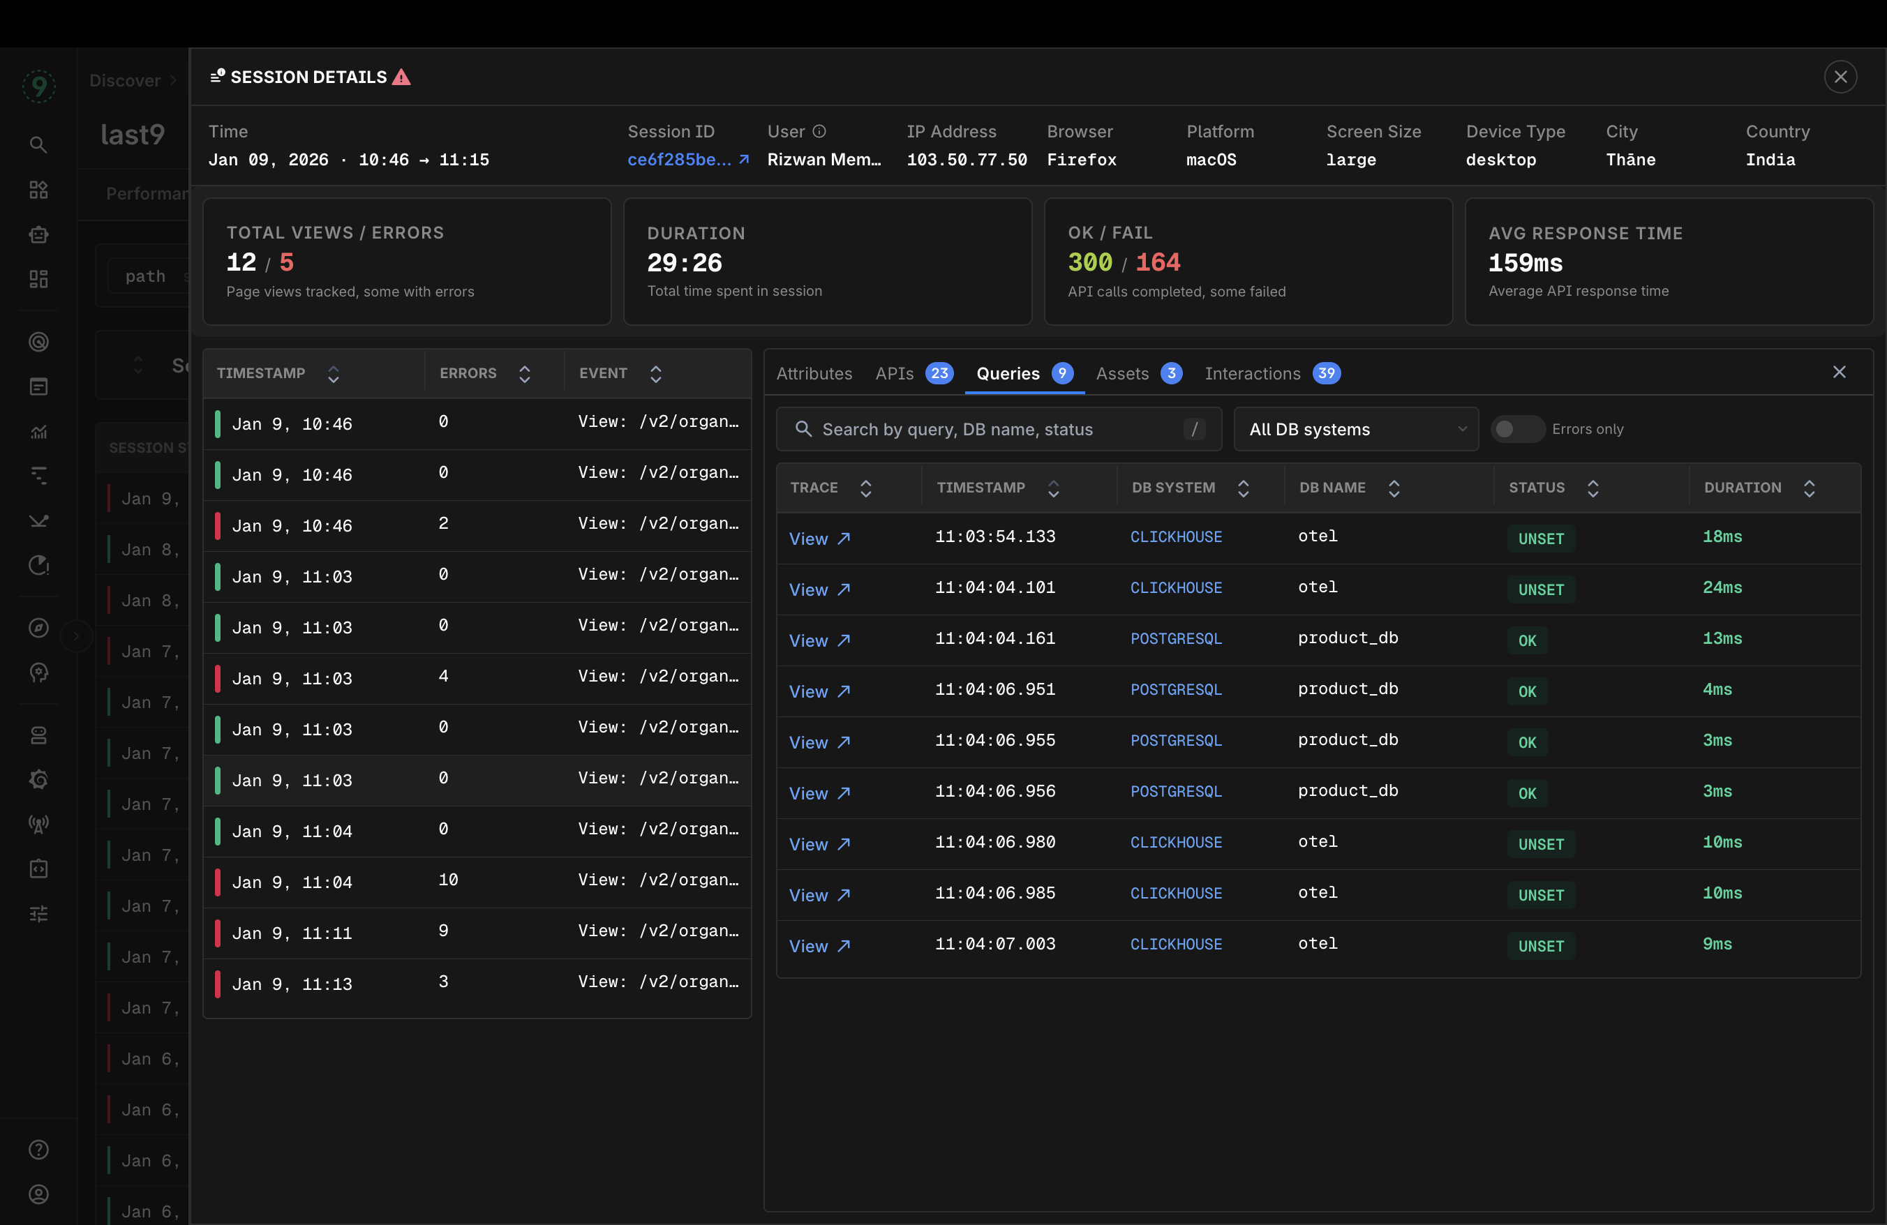Open user profile icon at sidebar bottom
The height and width of the screenshot is (1225, 1887).
[x=38, y=1194]
